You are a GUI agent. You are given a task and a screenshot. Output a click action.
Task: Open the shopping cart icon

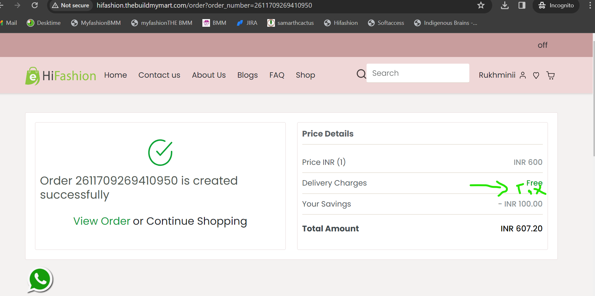[x=550, y=75]
